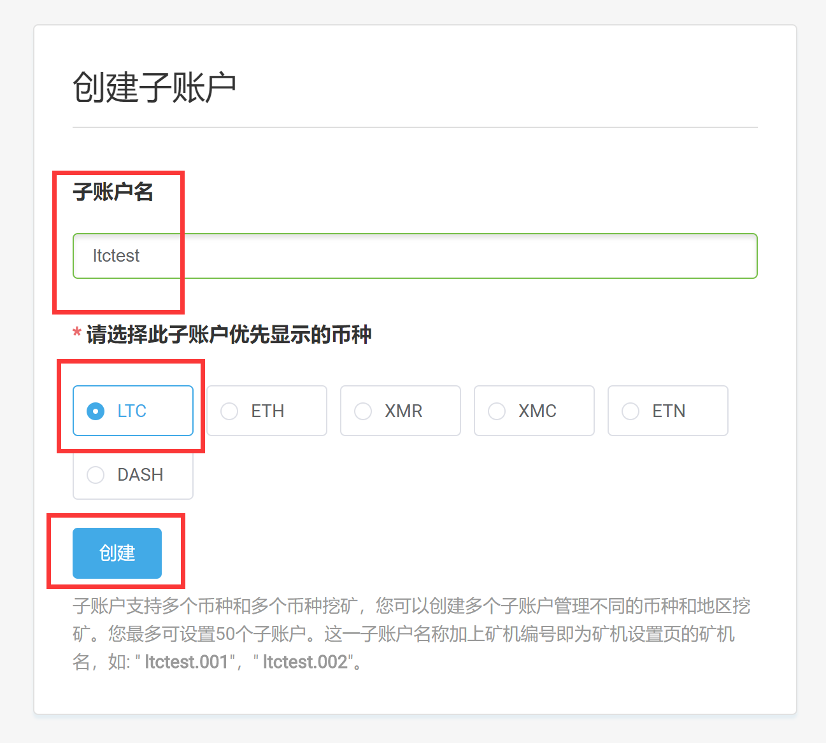Focus the sub-account name field containing 'ltctest'
Screen dimensions: 826x743
pyautogui.click(x=414, y=256)
